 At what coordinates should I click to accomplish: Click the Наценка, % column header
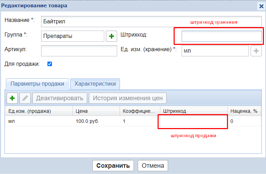coord(244,111)
